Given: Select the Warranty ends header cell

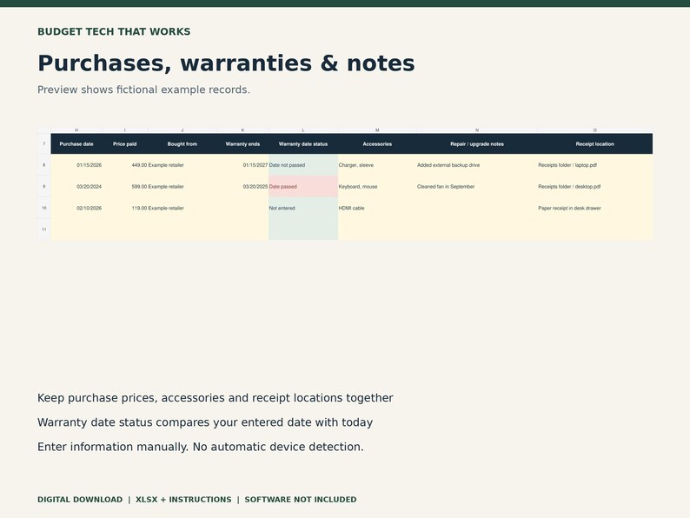Looking at the screenshot, I should click(242, 144).
